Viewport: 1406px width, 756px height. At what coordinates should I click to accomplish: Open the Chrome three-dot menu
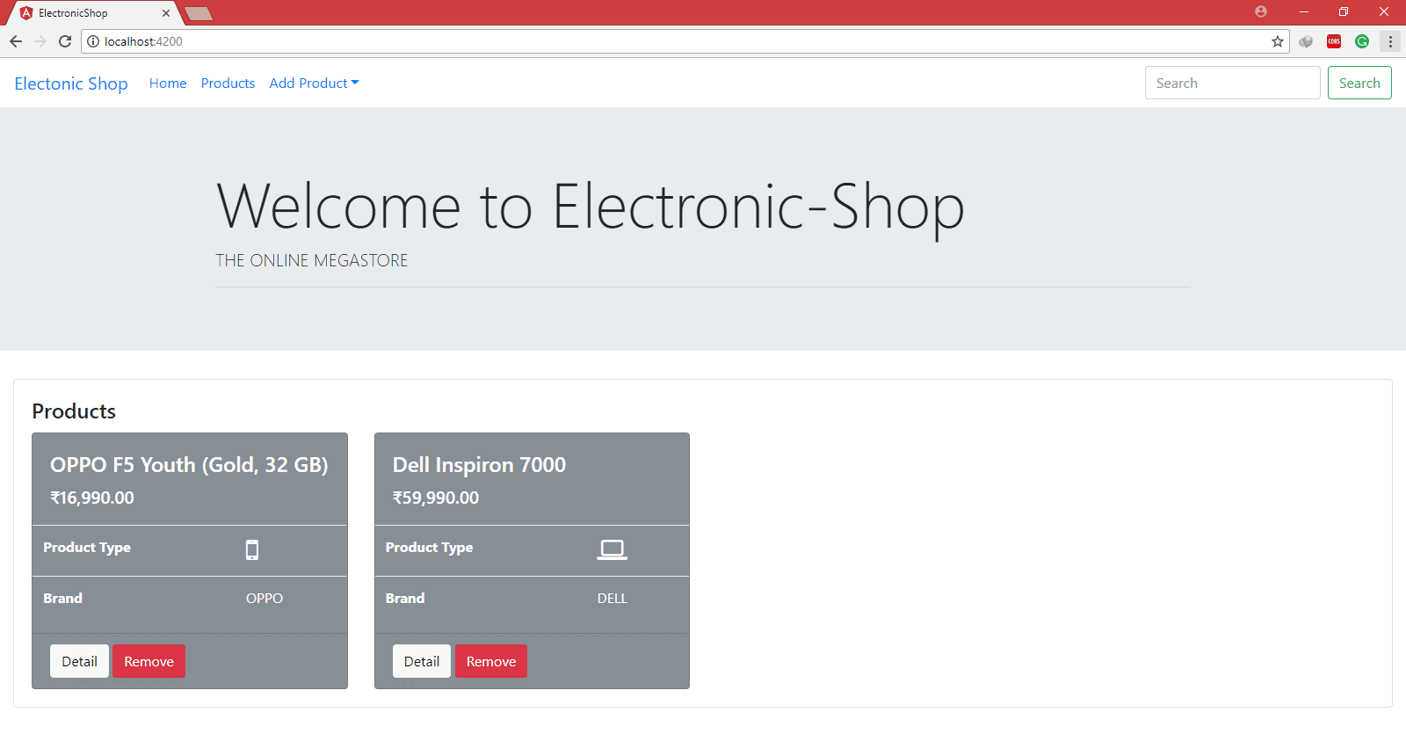(x=1390, y=41)
